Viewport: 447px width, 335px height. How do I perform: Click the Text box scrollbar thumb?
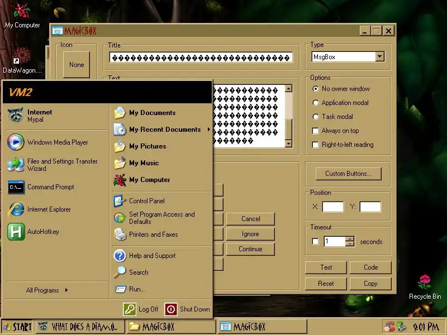pyautogui.click(x=288, y=130)
